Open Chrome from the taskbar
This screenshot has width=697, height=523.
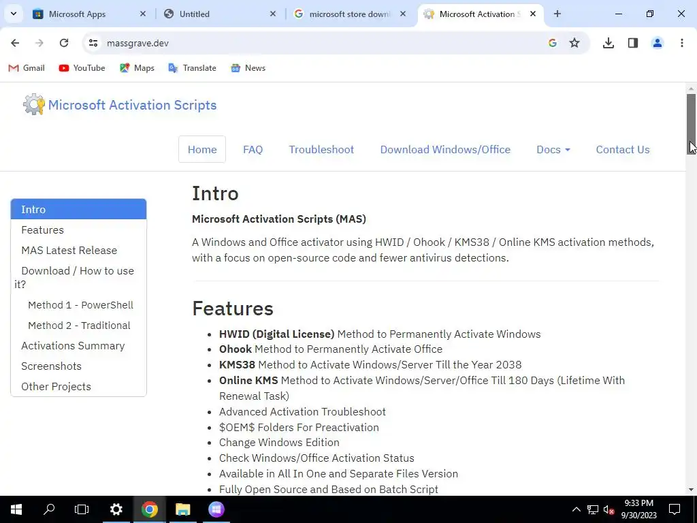(149, 509)
